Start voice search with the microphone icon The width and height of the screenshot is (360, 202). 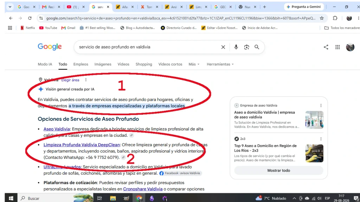(x=236, y=47)
